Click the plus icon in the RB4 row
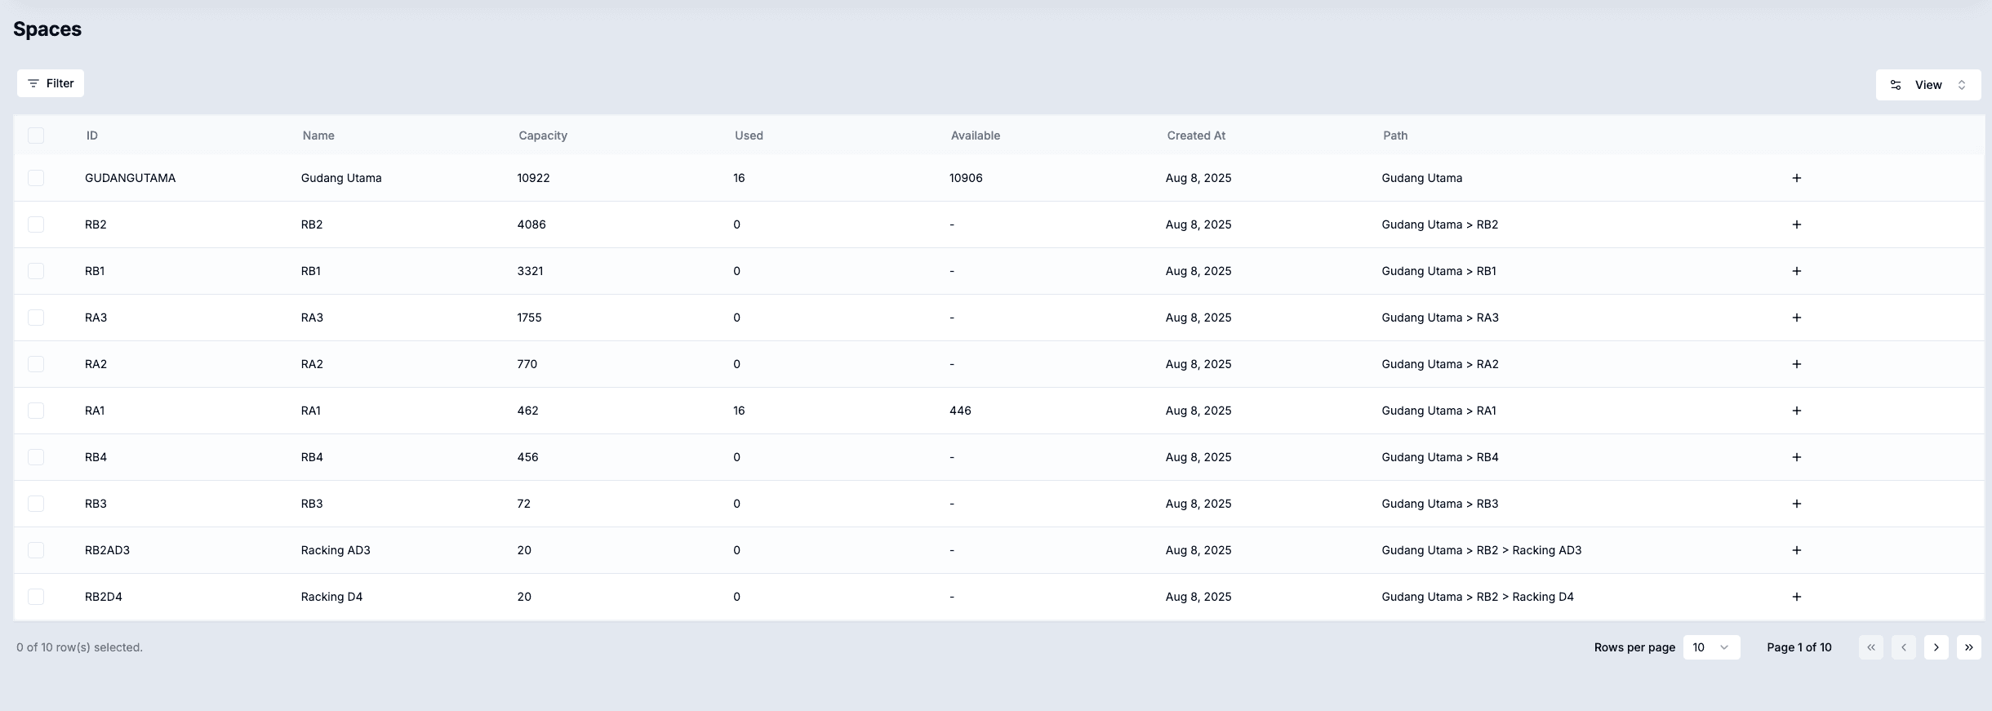1992x711 pixels. pyautogui.click(x=1796, y=457)
